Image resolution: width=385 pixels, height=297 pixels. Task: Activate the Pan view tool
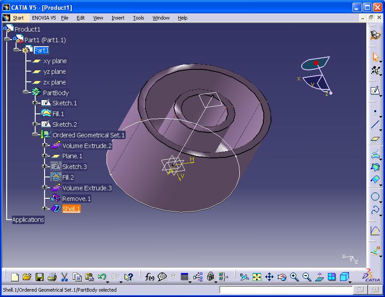point(270,277)
